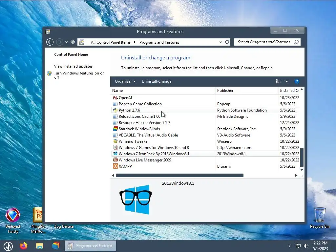Expand the address bar history dropdown
The image size is (336, 252).
[x=220, y=42]
